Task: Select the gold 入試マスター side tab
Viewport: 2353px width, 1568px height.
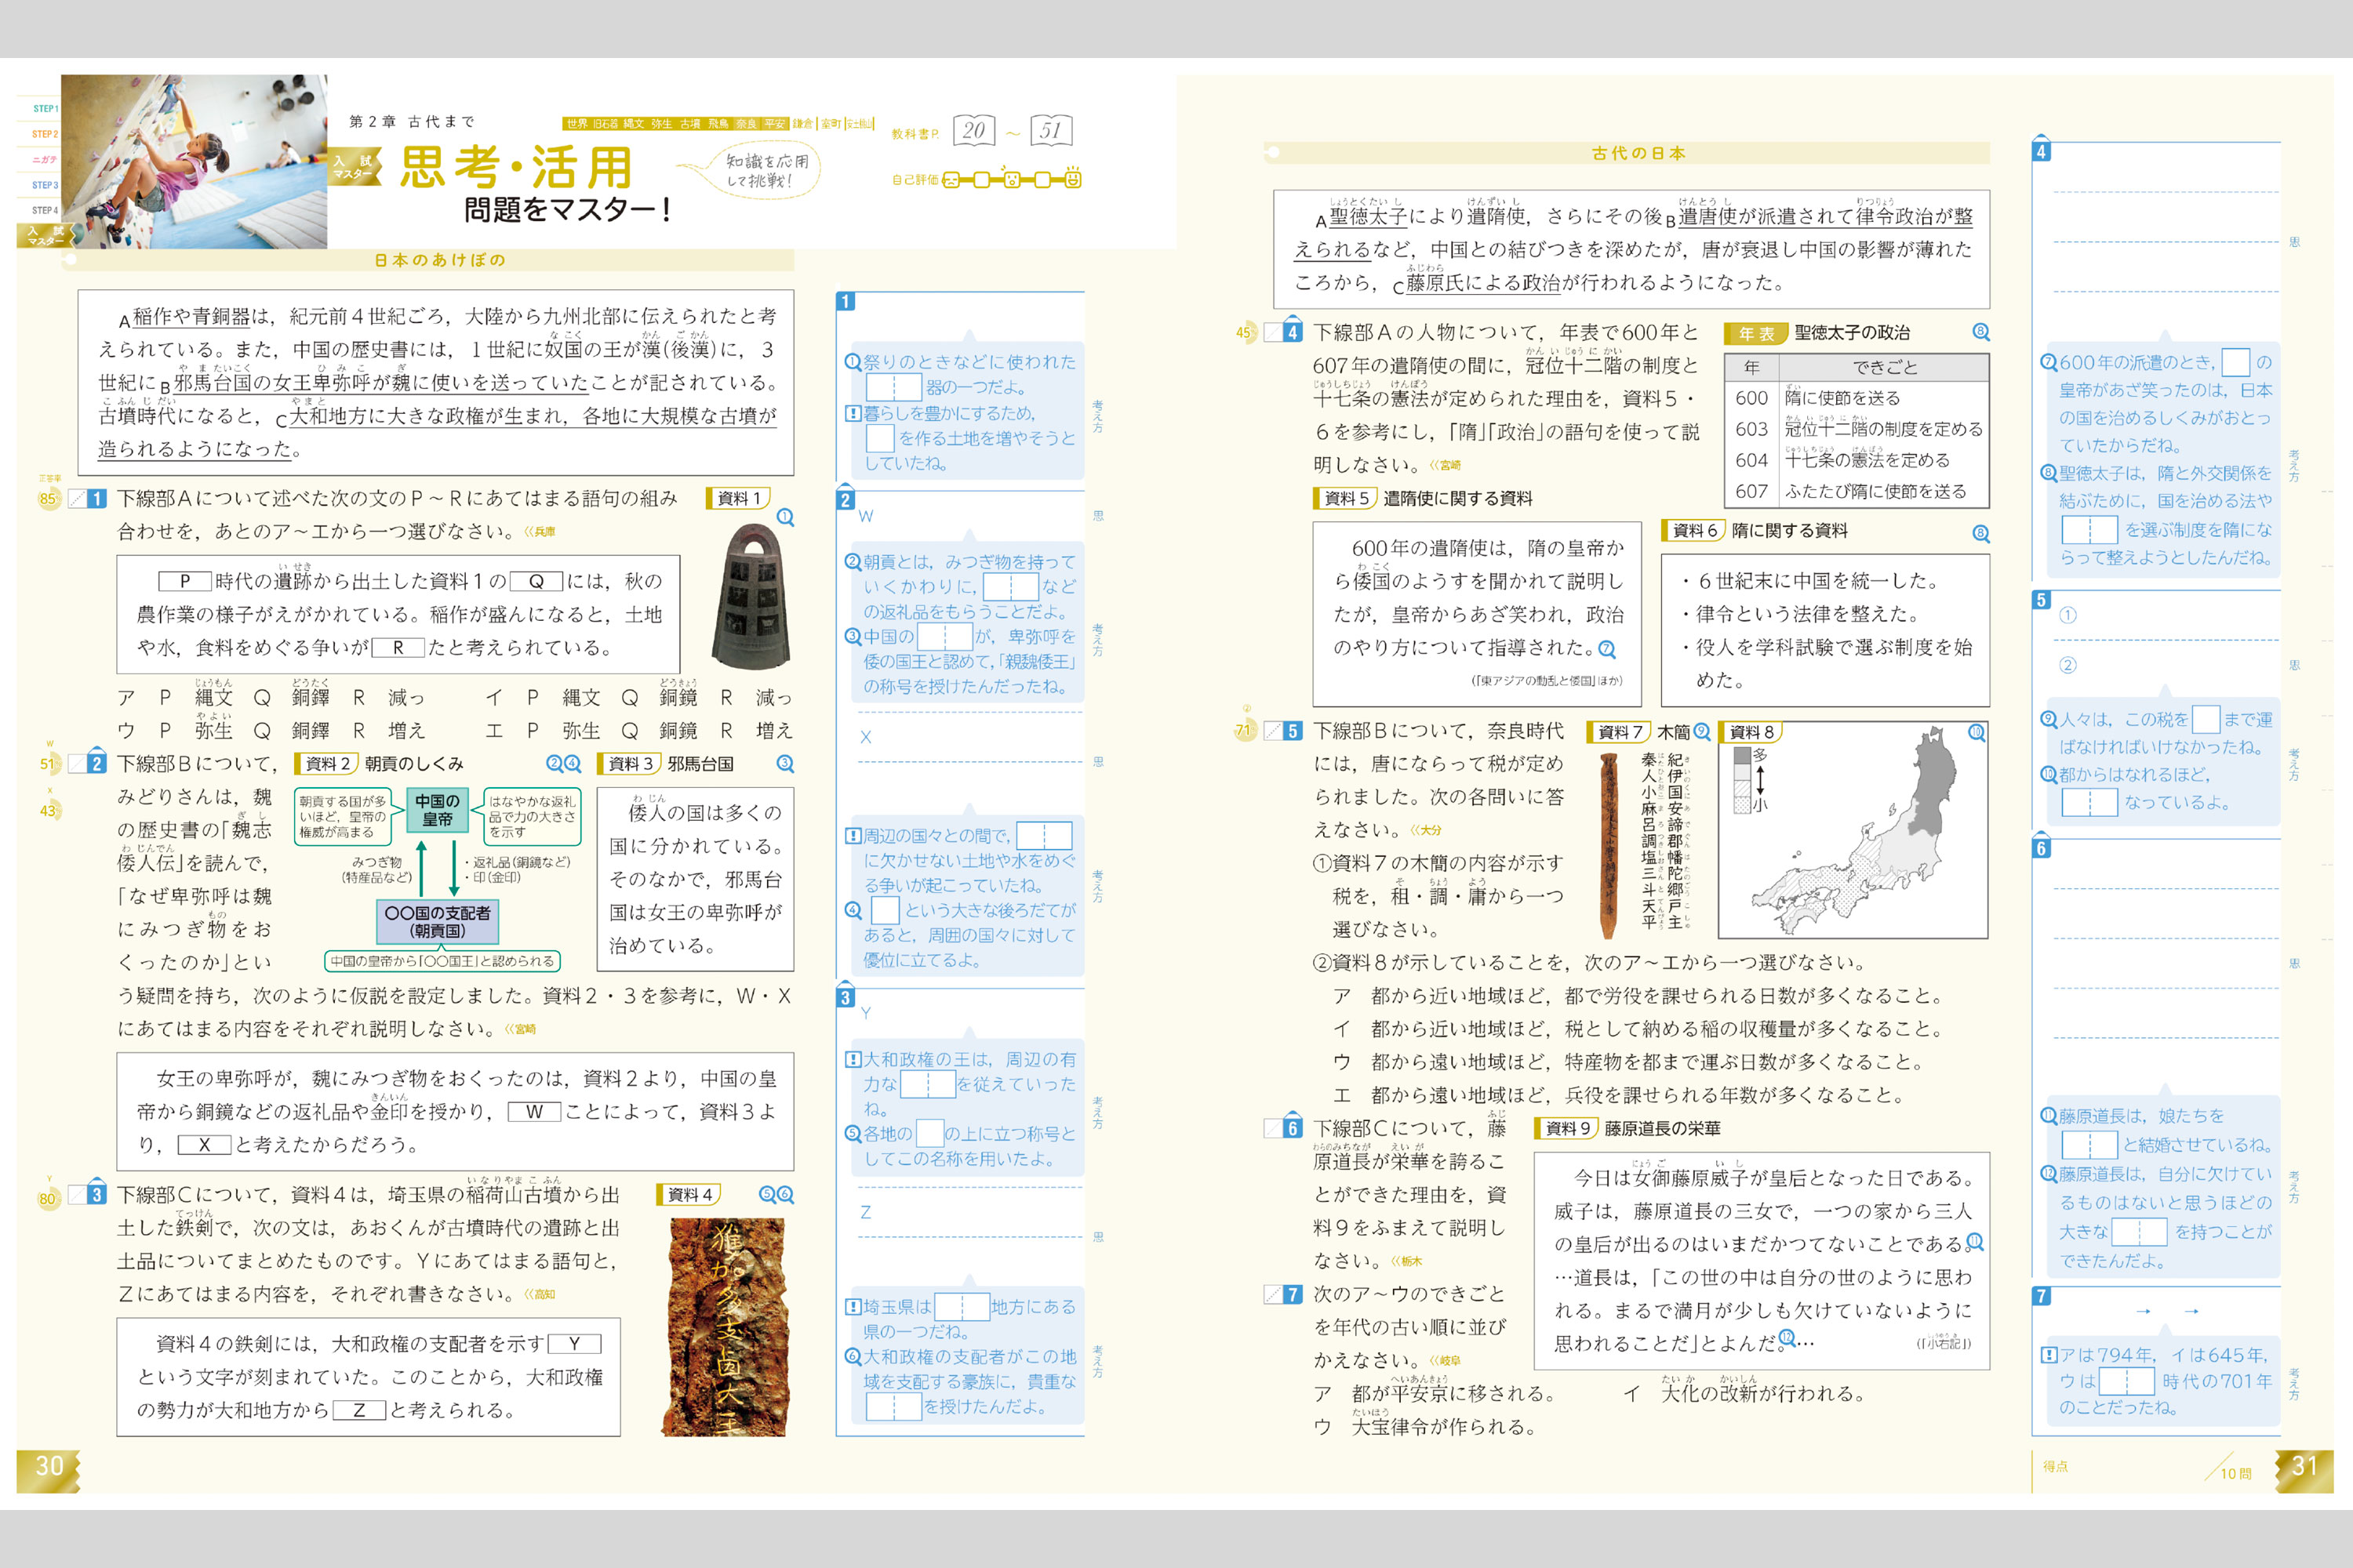Action: 46,236
